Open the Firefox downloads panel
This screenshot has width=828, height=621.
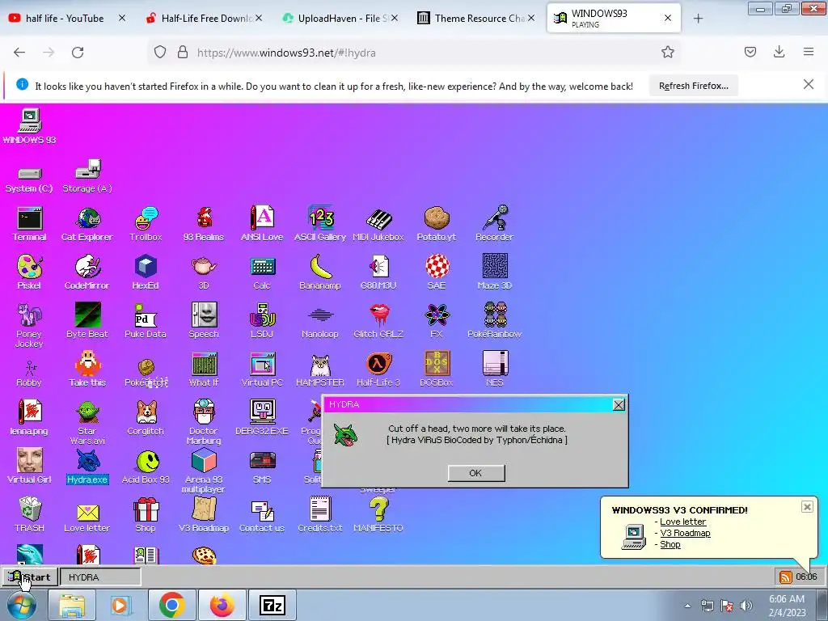click(779, 52)
